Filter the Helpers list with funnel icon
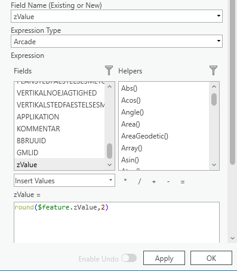This screenshot has width=237, height=271. click(x=213, y=70)
